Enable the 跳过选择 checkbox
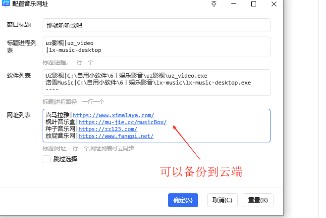326x218 pixels. 47,159
